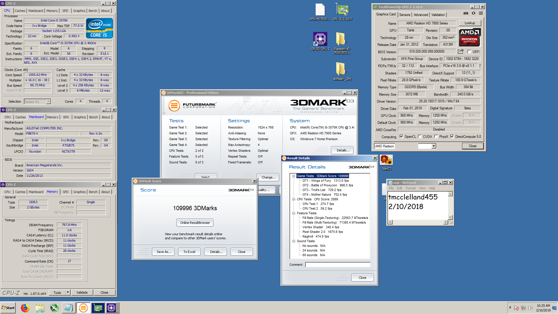Click the Lookup button in GPU-Z

click(x=470, y=23)
